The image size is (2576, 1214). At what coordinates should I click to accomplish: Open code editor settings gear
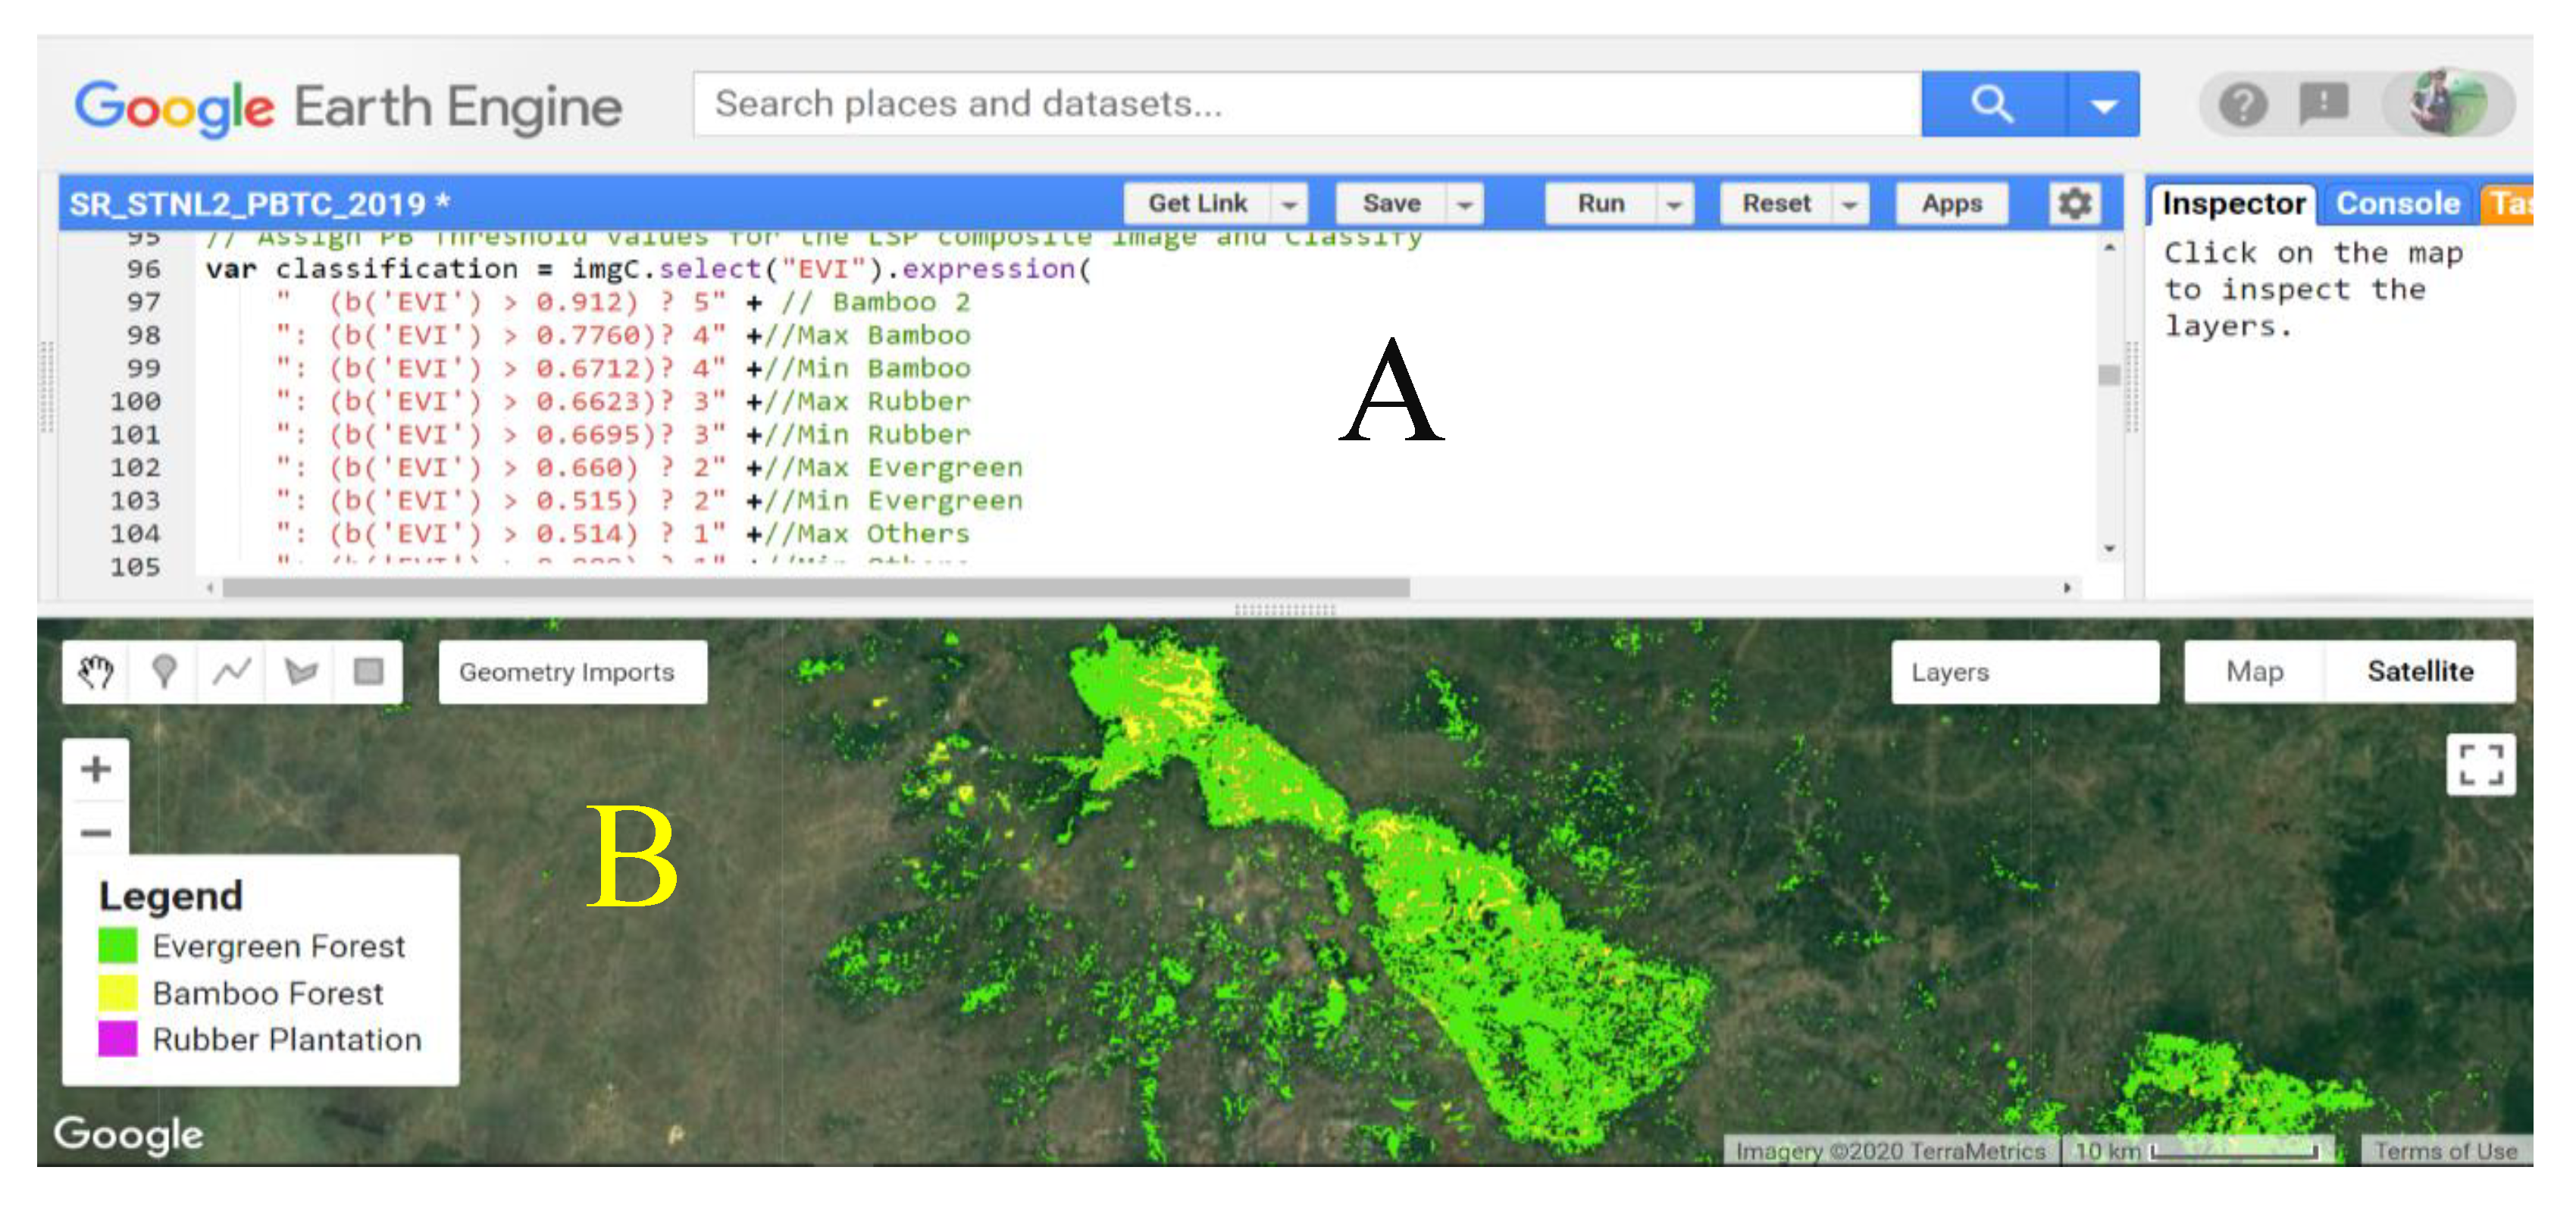click(x=2074, y=203)
